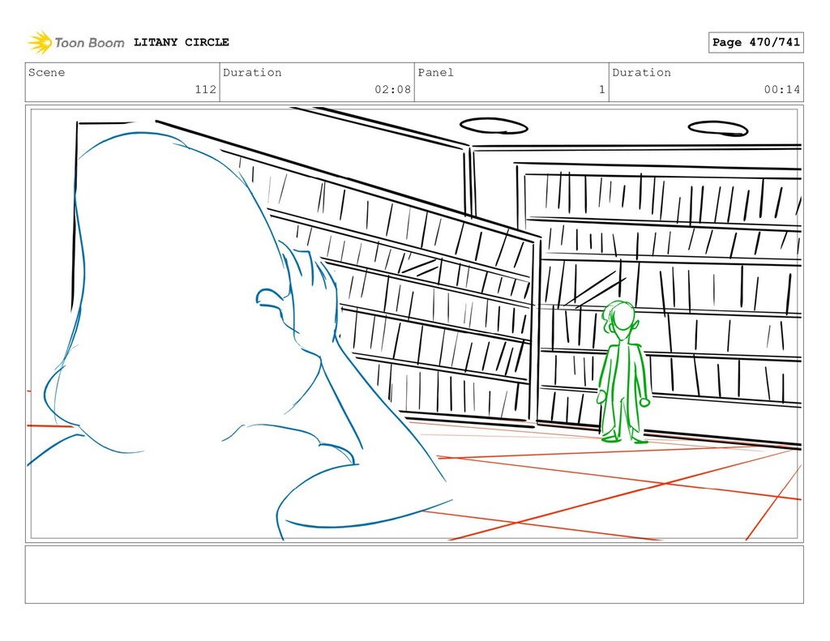
Task: Click the Toon Boom logo
Action: [x=76, y=42]
